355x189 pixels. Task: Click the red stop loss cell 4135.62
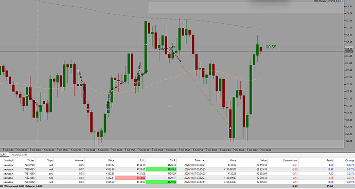tap(130, 178)
